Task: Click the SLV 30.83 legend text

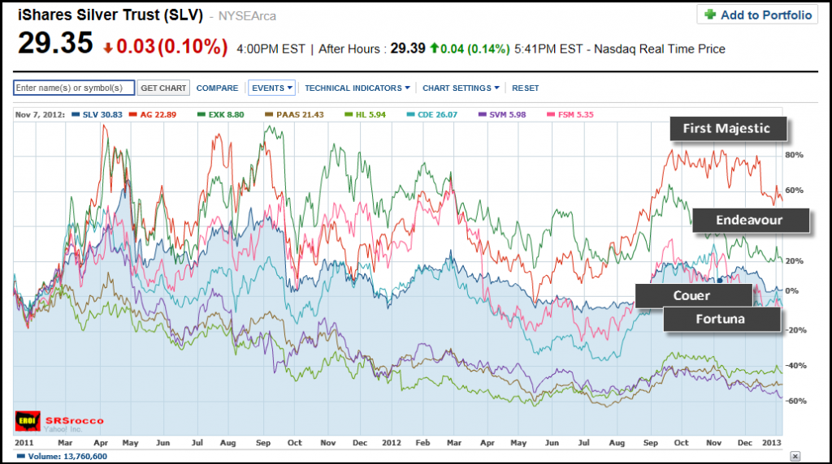Action: [x=102, y=114]
